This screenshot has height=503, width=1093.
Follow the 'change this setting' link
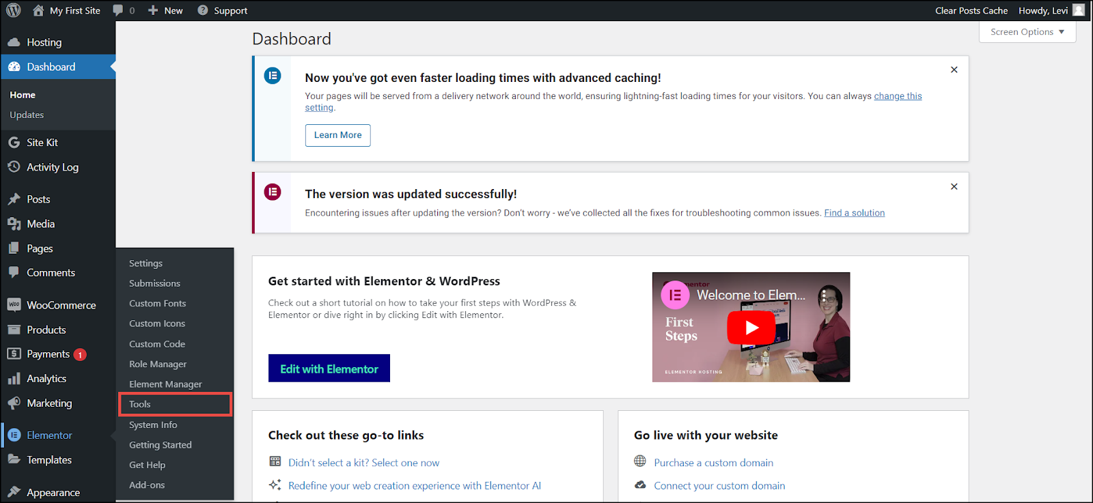coord(898,96)
